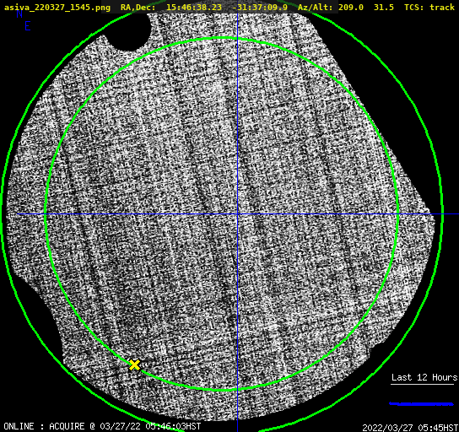Click the blue bar under Last 12 Hours

pos(421,404)
